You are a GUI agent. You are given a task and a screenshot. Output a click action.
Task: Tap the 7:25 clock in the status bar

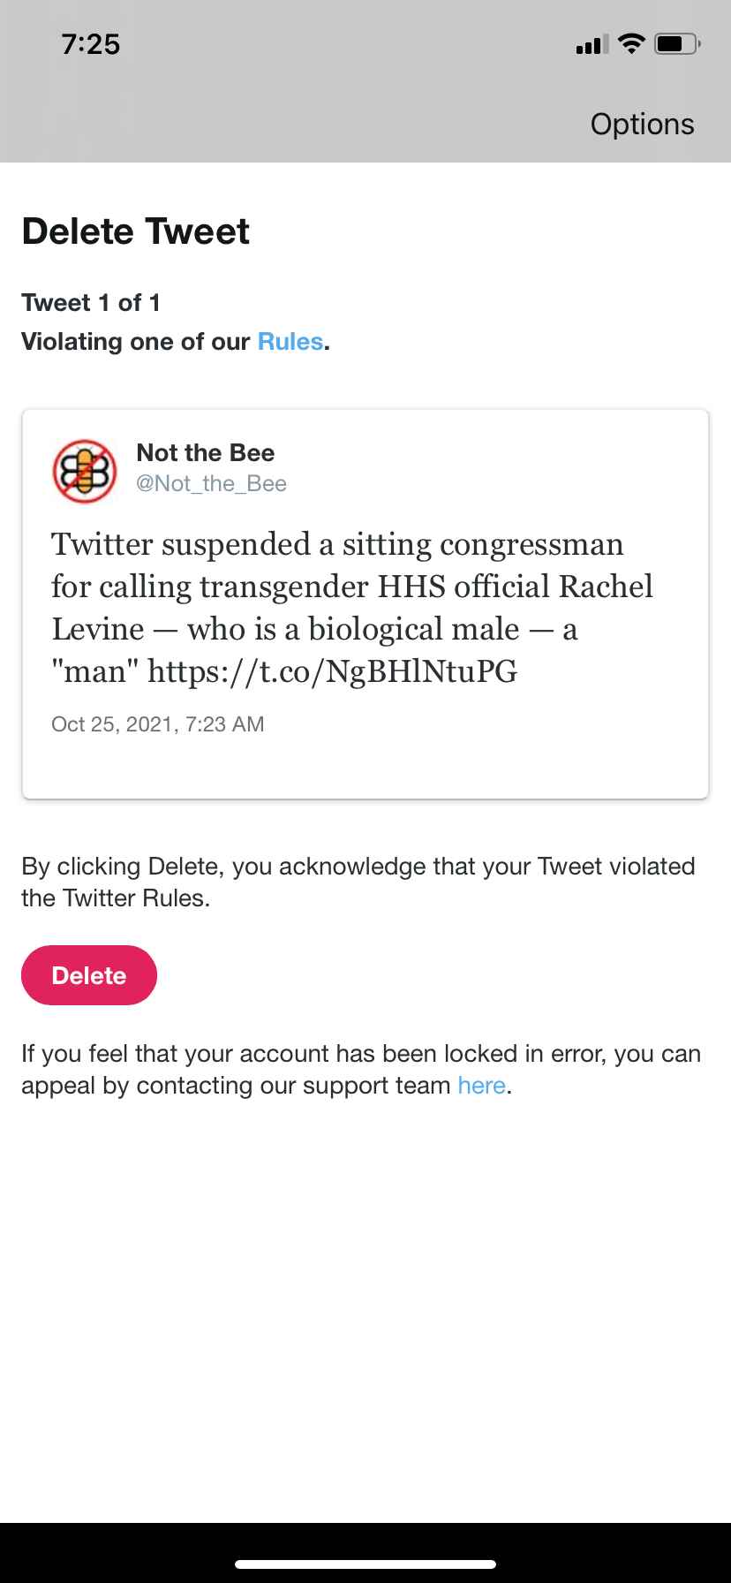pyautogui.click(x=91, y=44)
